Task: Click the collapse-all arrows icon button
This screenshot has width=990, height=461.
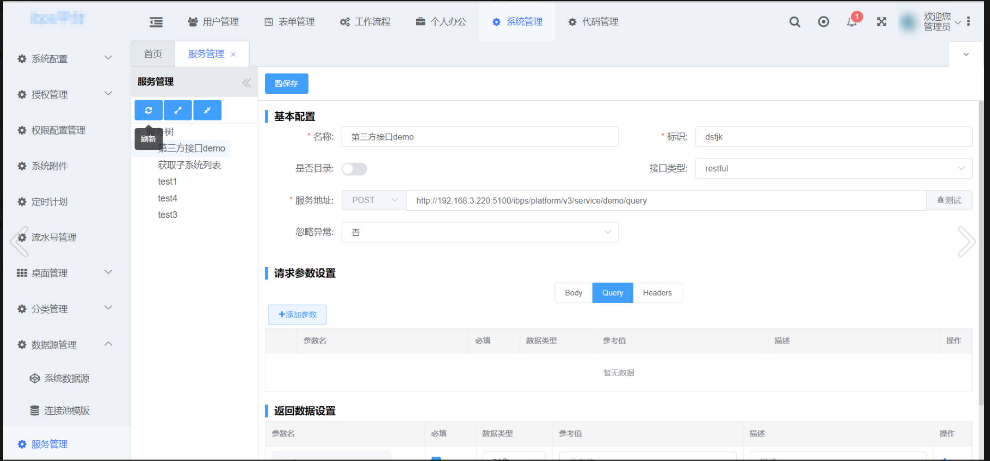Action: [x=207, y=110]
